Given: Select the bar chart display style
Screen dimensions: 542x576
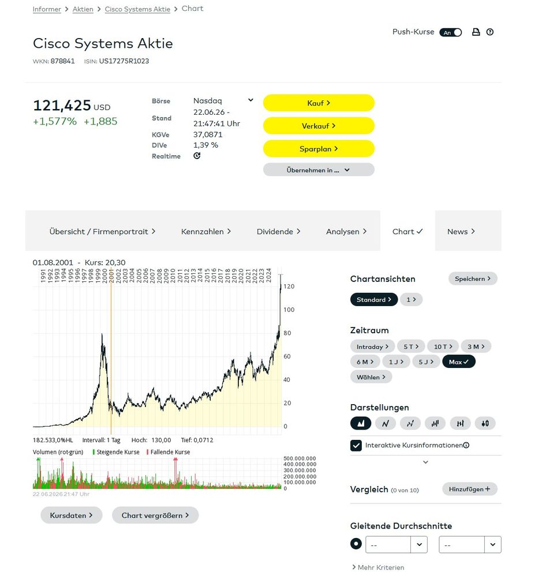Looking at the screenshot, I should click(435, 423).
